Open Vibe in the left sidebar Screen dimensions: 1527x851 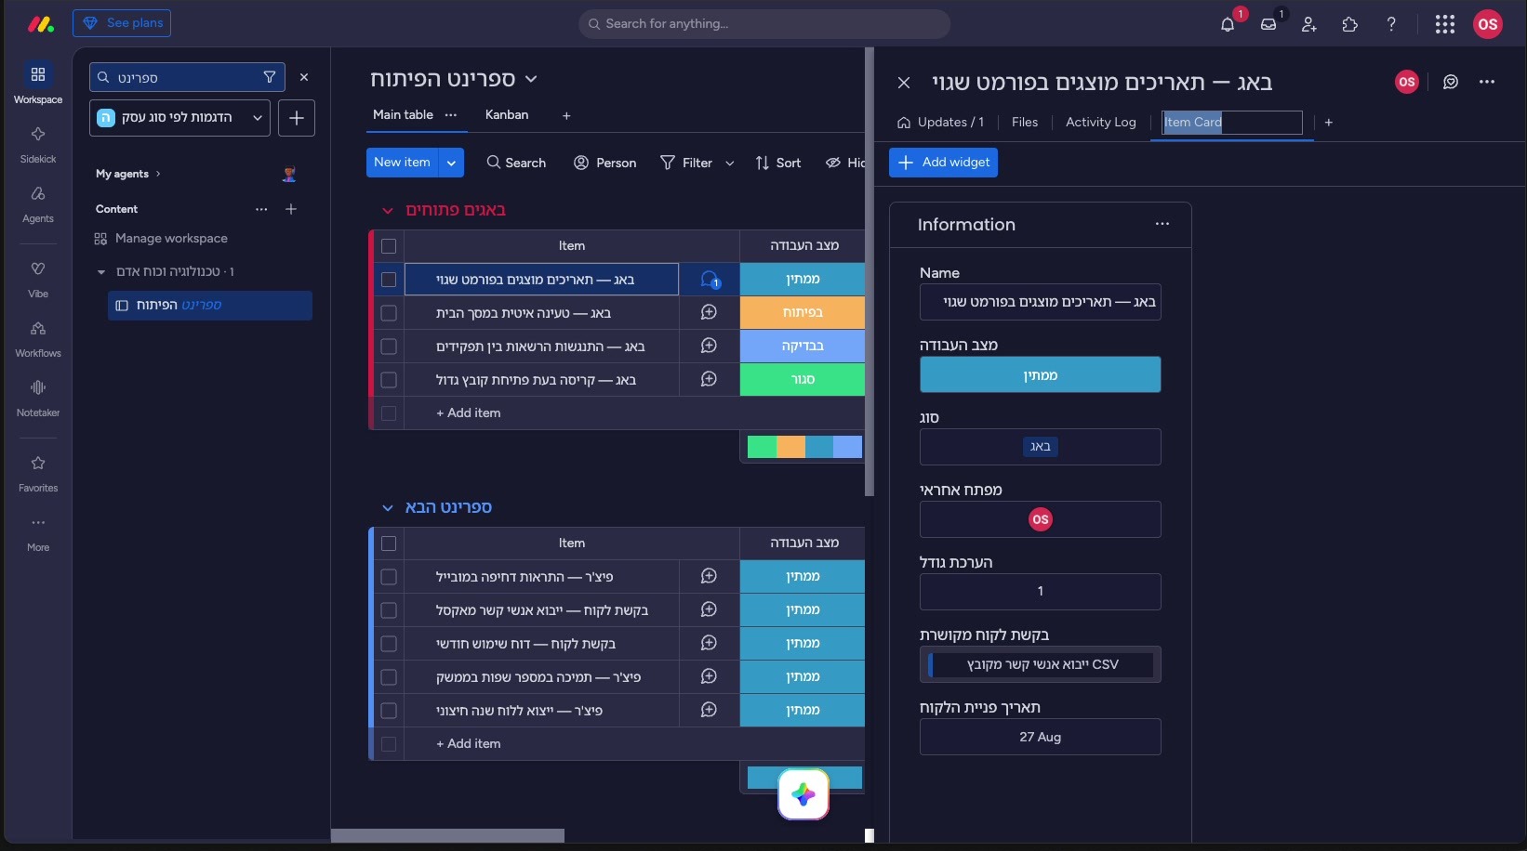pos(38,279)
